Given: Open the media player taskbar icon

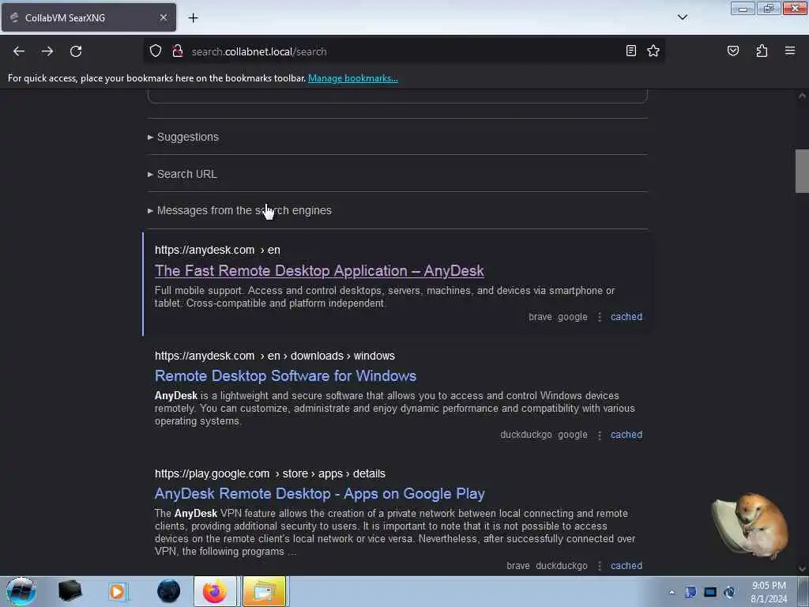Looking at the screenshot, I should [117, 591].
